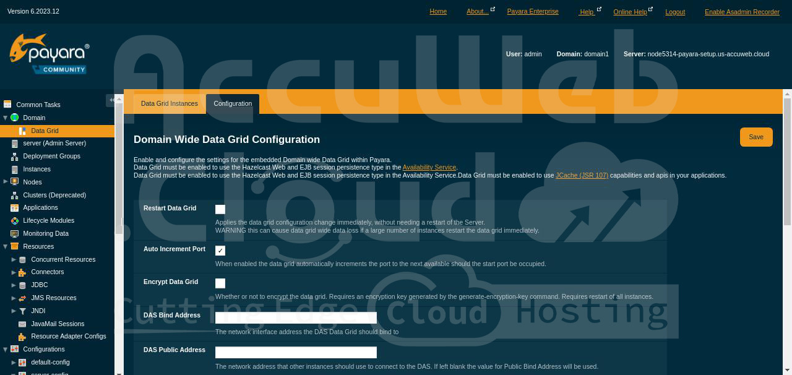Image resolution: width=792 pixels, height=375 pixels.
Task: Click the Lifecycle Modules icon
Action: point(15,221)
